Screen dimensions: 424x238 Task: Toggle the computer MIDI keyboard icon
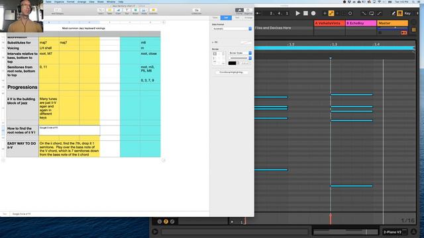[399, 13]
